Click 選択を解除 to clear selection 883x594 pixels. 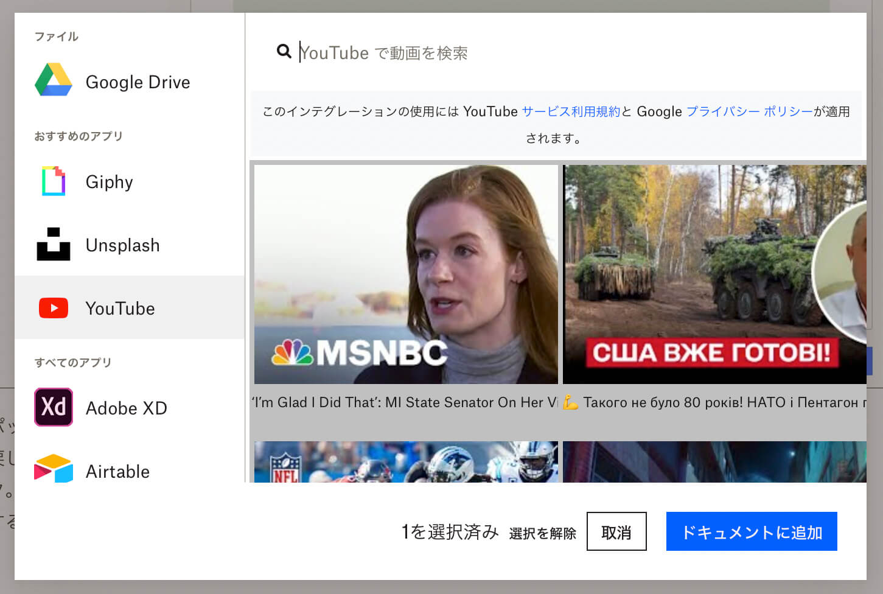pyautogui.click(x=542, y=533)
